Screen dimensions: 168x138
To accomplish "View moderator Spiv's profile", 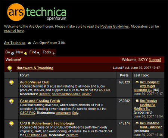I will pyautogui.click(x=75, y=113).
